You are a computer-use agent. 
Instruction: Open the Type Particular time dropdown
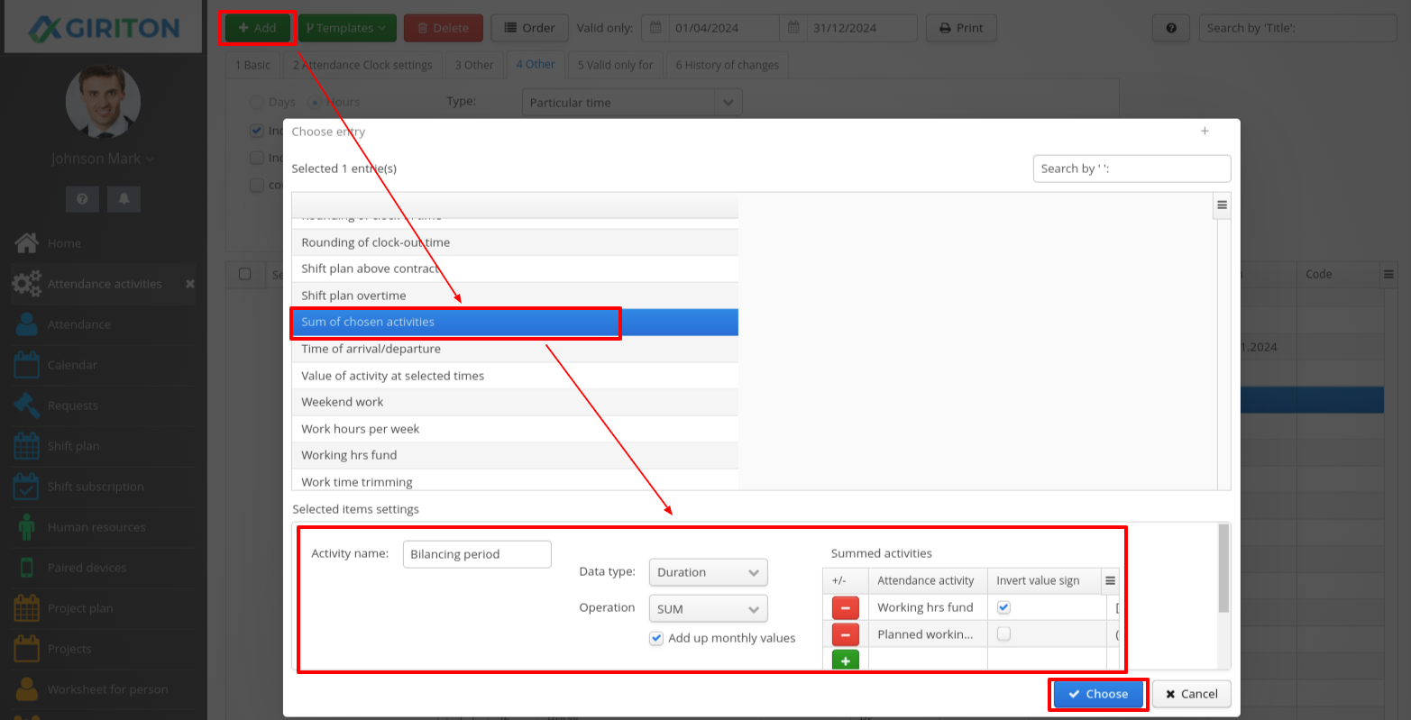click(x=632, y=102)
